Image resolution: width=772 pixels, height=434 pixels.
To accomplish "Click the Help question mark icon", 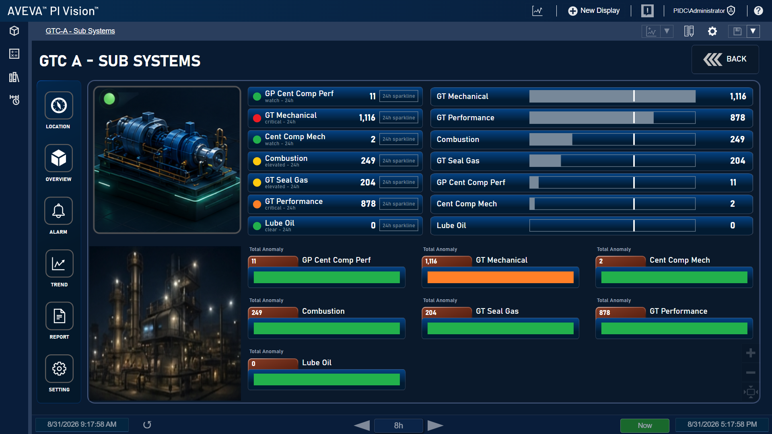I will pyautogui.click(x=758, y=11).
